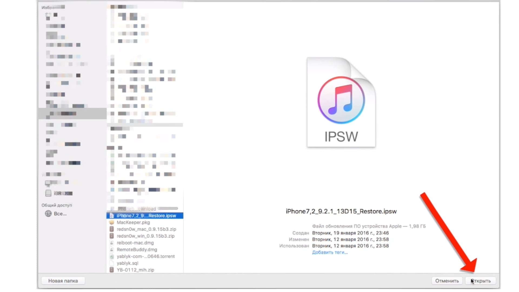The height and width of the screenshot is (292, 519).
Task: Click the yablyk-com torrent file icon
Action: tap(112, 256)
